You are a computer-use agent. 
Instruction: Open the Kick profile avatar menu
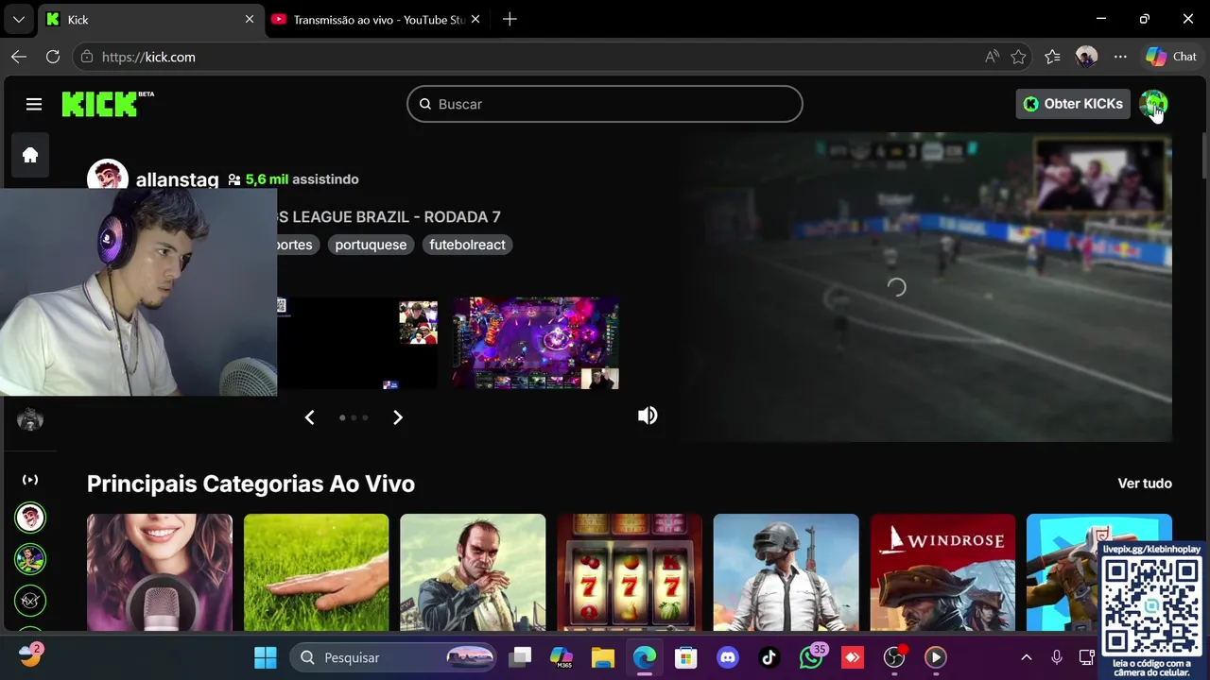(x=1153, y=104)
